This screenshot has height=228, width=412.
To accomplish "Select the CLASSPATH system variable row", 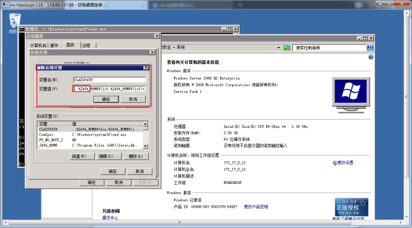I will click(x=90, y=129).
